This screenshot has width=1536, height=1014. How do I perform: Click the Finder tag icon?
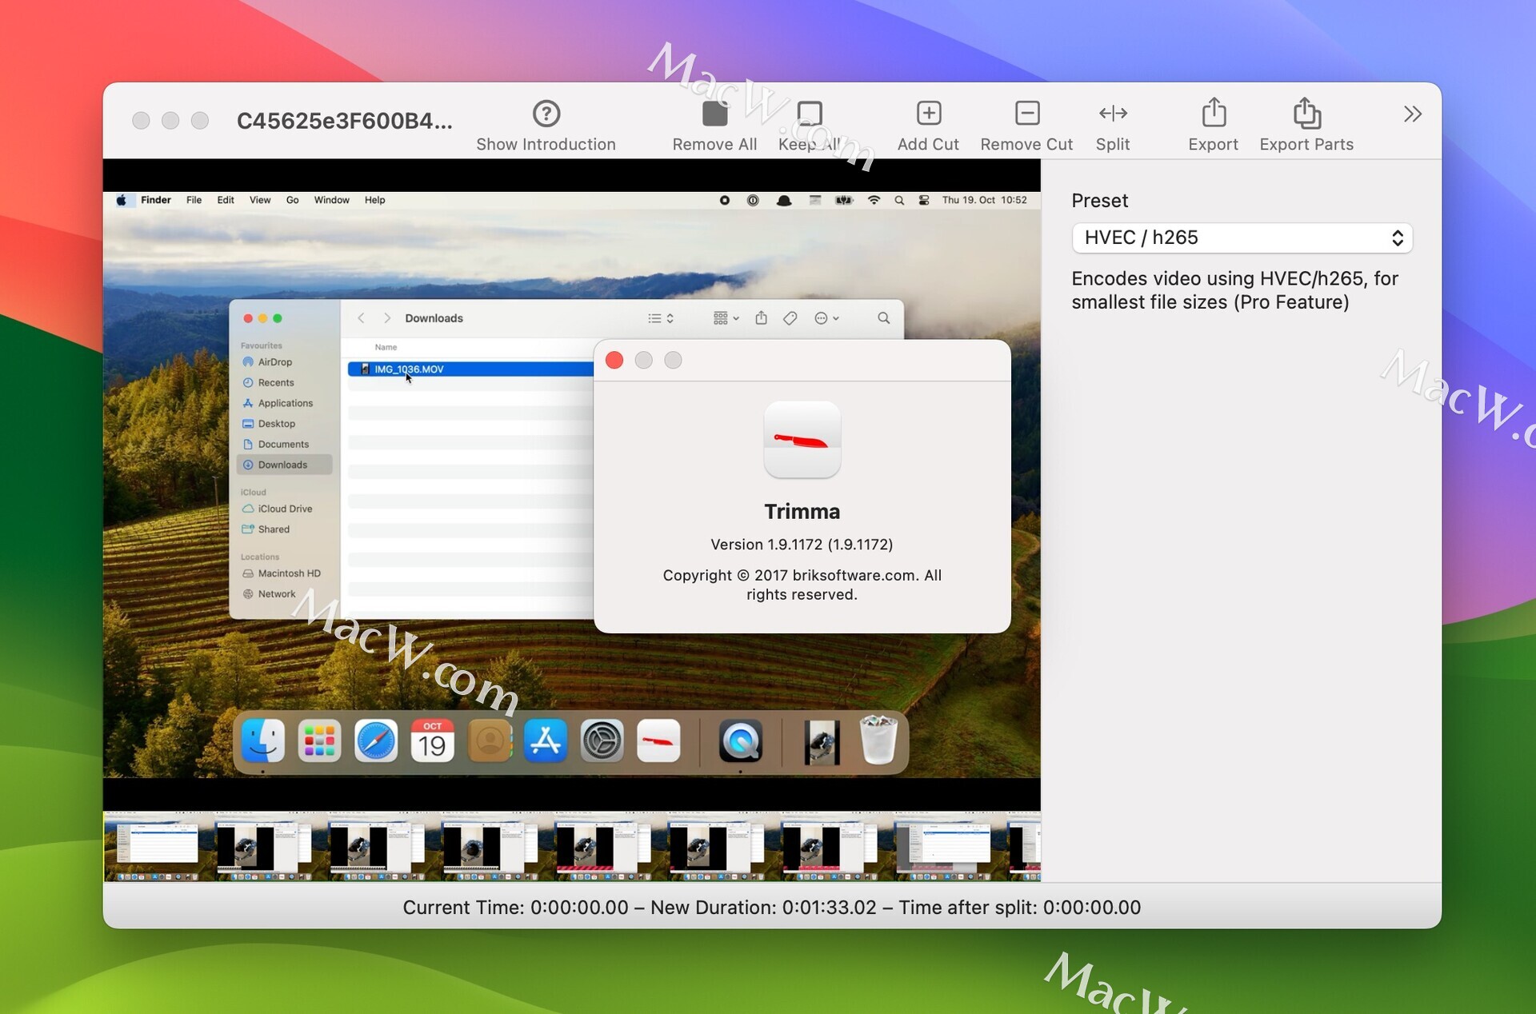[790, 318]
